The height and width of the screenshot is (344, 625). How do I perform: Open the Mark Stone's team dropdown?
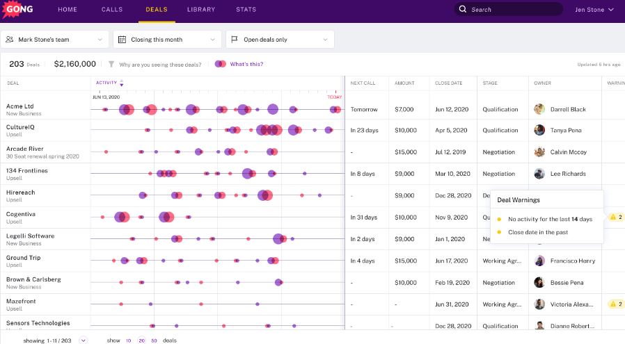(54, 40)
